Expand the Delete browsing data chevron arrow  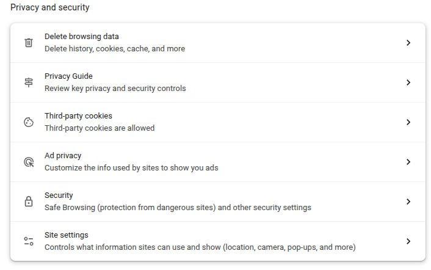click(408, 43)
